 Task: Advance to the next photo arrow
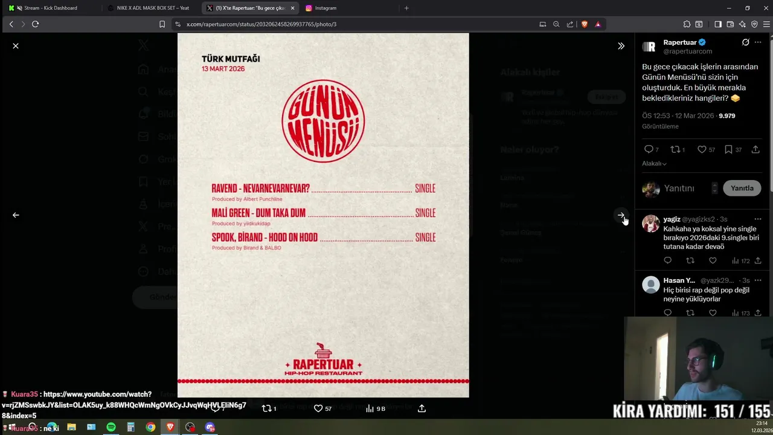621,215
